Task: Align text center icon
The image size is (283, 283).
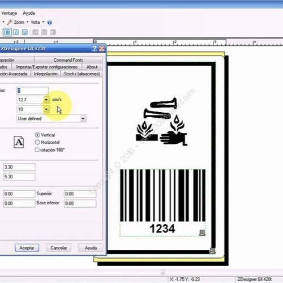Action: 44,32
